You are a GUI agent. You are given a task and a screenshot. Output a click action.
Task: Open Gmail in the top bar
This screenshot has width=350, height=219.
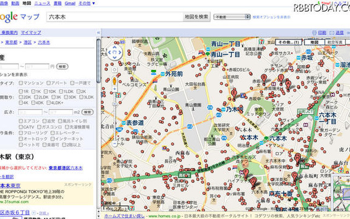[70, 3]
